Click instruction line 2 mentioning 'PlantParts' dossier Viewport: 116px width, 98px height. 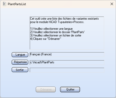pos(57,32)
